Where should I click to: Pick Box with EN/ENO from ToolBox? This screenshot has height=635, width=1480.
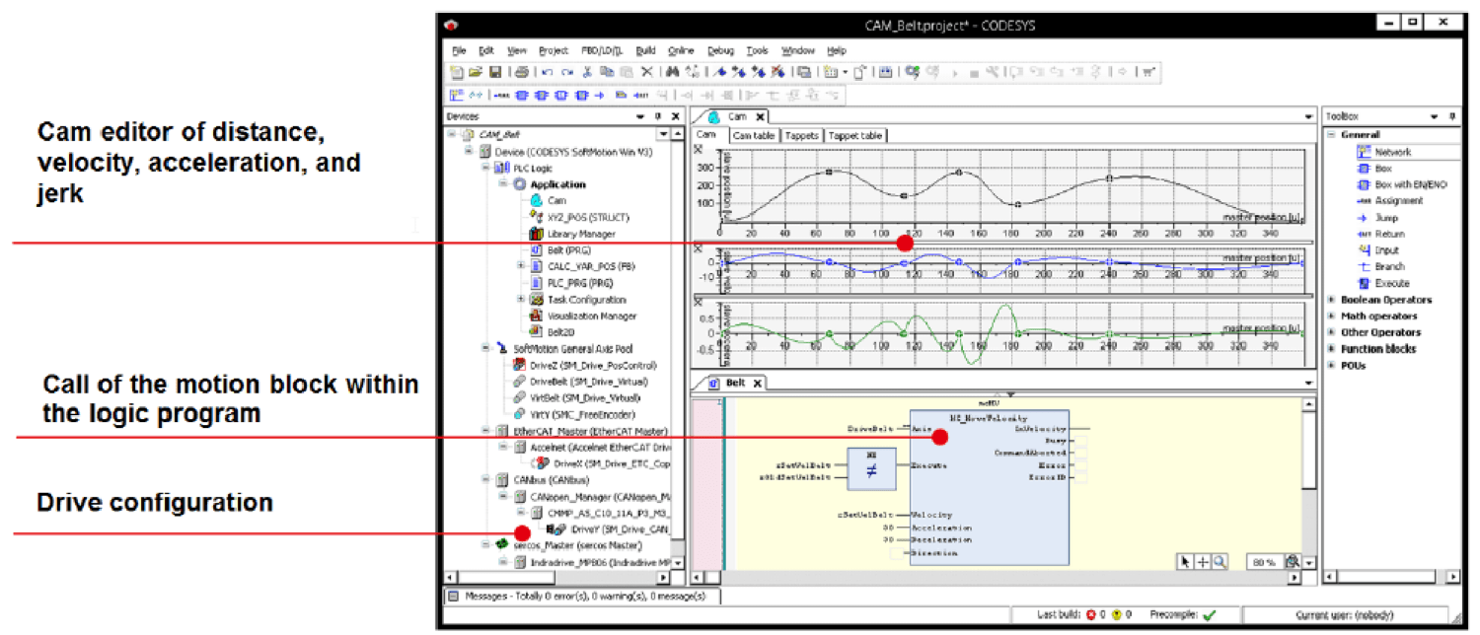click(1410, 184)
